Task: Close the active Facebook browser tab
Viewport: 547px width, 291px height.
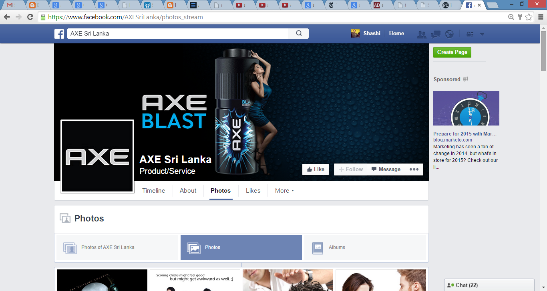Action: [x=479, y=5]
